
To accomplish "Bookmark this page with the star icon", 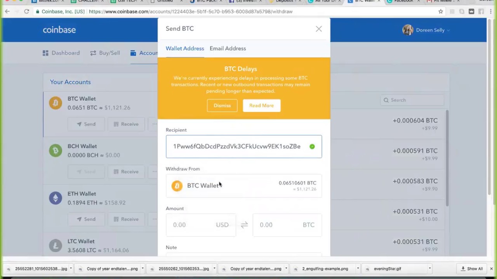I will point(441,12).
